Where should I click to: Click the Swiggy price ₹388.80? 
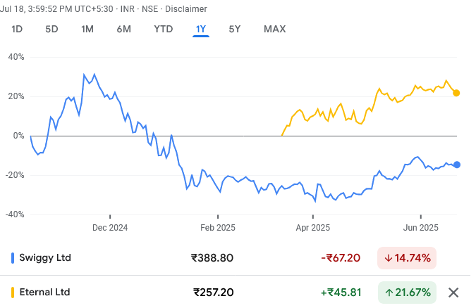point(212,258)
